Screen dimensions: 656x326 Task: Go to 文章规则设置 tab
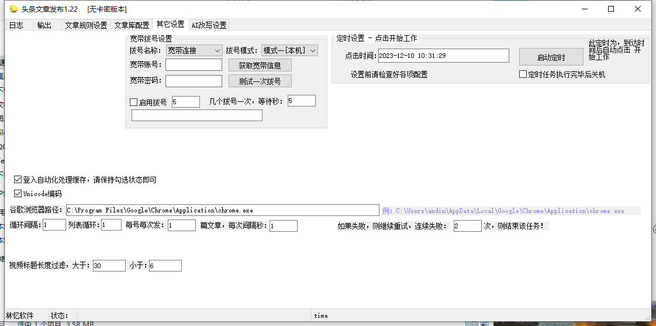tap(86, 25)
